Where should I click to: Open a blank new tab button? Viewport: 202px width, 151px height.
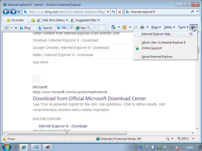(x=102, y=28)
